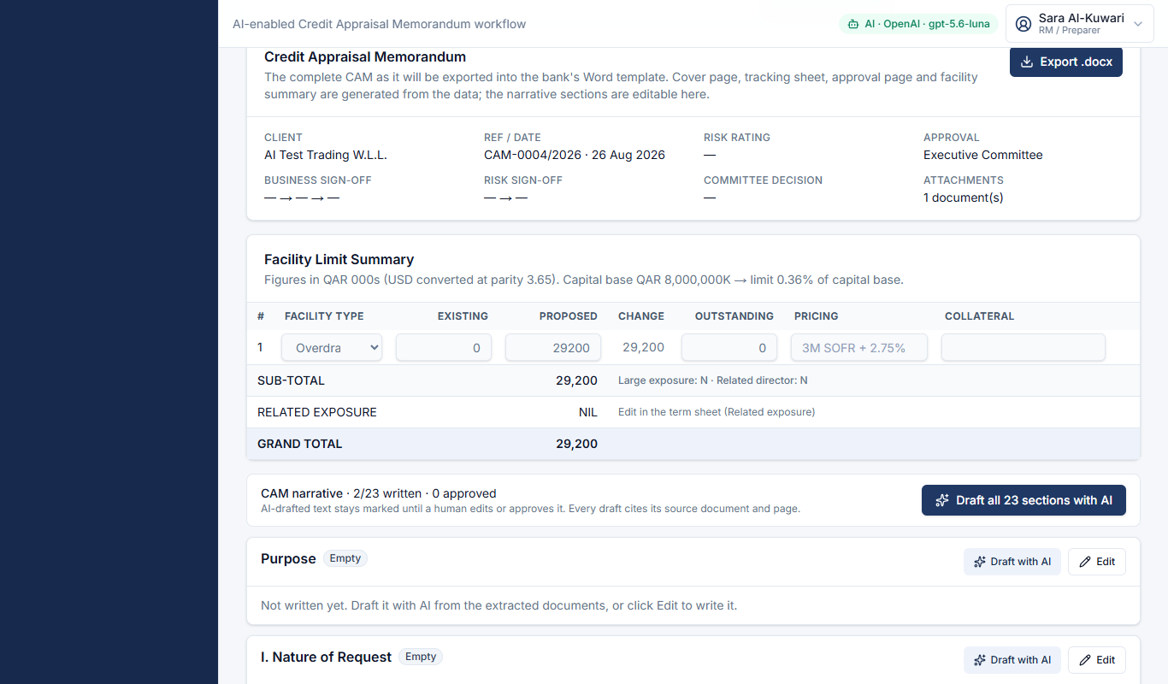Click the PROPOSED column header
Viewport: 1168px width, 684px height.
coord(569,316)
